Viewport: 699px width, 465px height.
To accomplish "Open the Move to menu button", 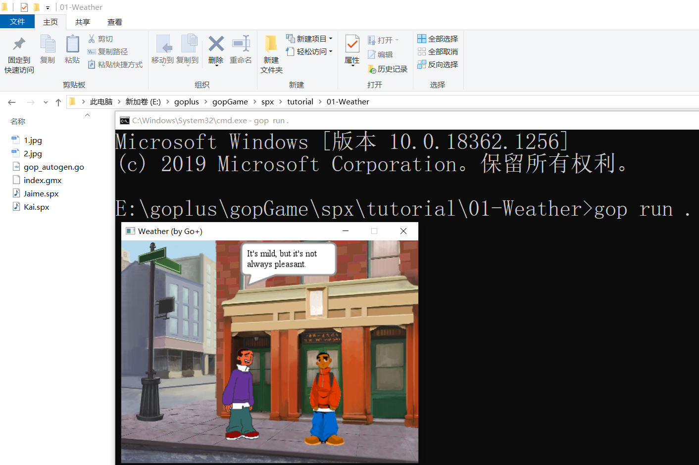I will (x=163, y=50).
